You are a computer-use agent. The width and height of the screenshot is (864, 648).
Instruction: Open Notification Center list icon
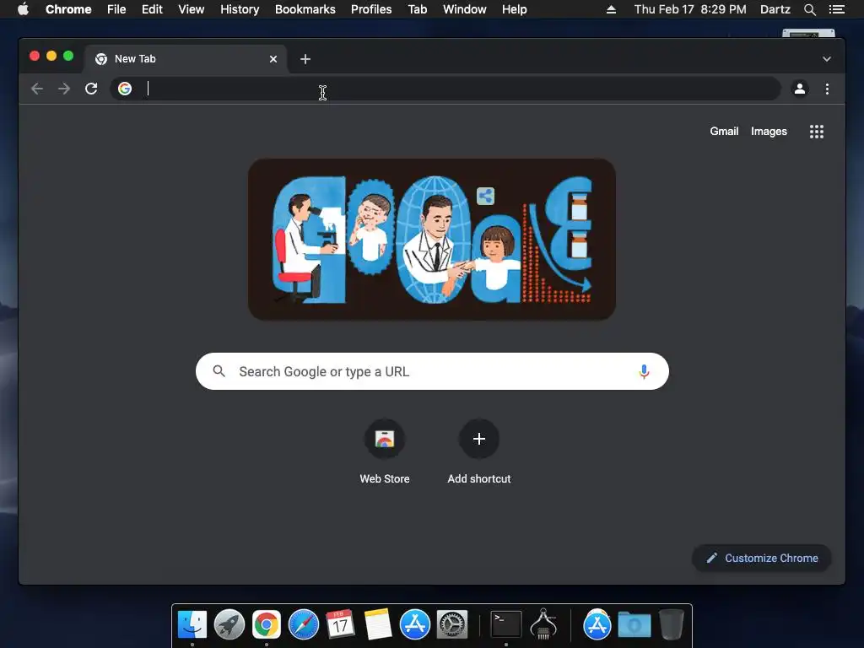(x=836, y=9)
